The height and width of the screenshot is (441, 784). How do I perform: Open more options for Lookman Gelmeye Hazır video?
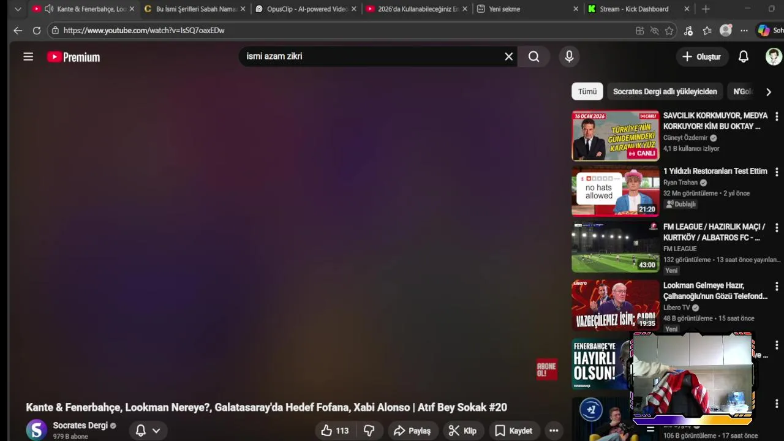[777, 286]
